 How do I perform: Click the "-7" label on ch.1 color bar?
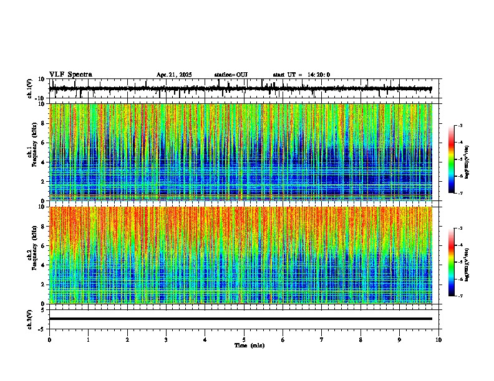tap(460, 193)
